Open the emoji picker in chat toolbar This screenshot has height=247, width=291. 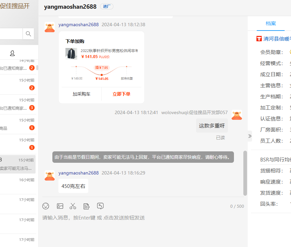[46, 206]
